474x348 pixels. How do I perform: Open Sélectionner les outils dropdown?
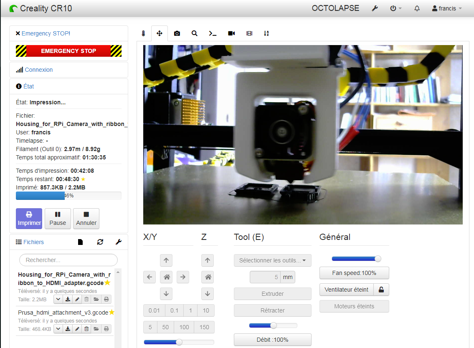pos(272,260)
